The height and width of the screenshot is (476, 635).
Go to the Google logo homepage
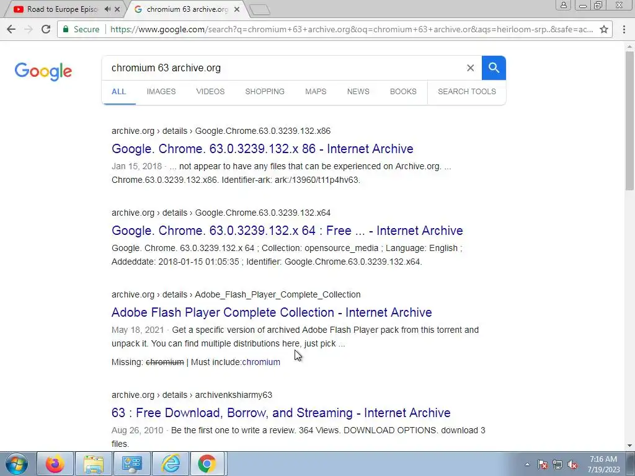tap(43, 72)
